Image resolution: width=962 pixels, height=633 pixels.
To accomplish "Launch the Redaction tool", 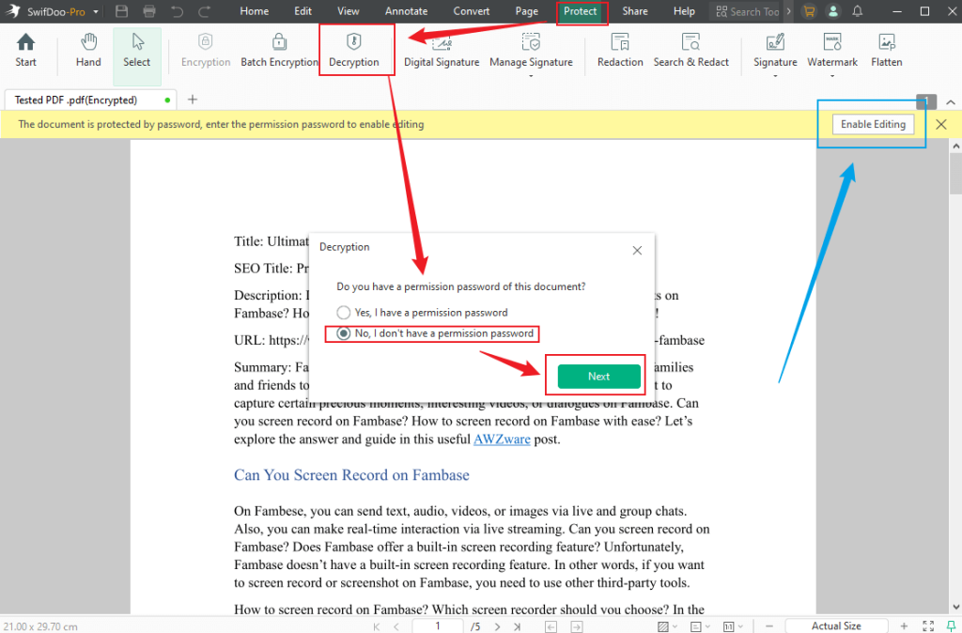I will [x=620, y=49].
